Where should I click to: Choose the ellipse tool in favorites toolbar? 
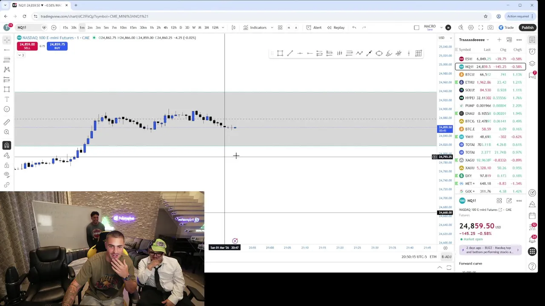(379, 53)
